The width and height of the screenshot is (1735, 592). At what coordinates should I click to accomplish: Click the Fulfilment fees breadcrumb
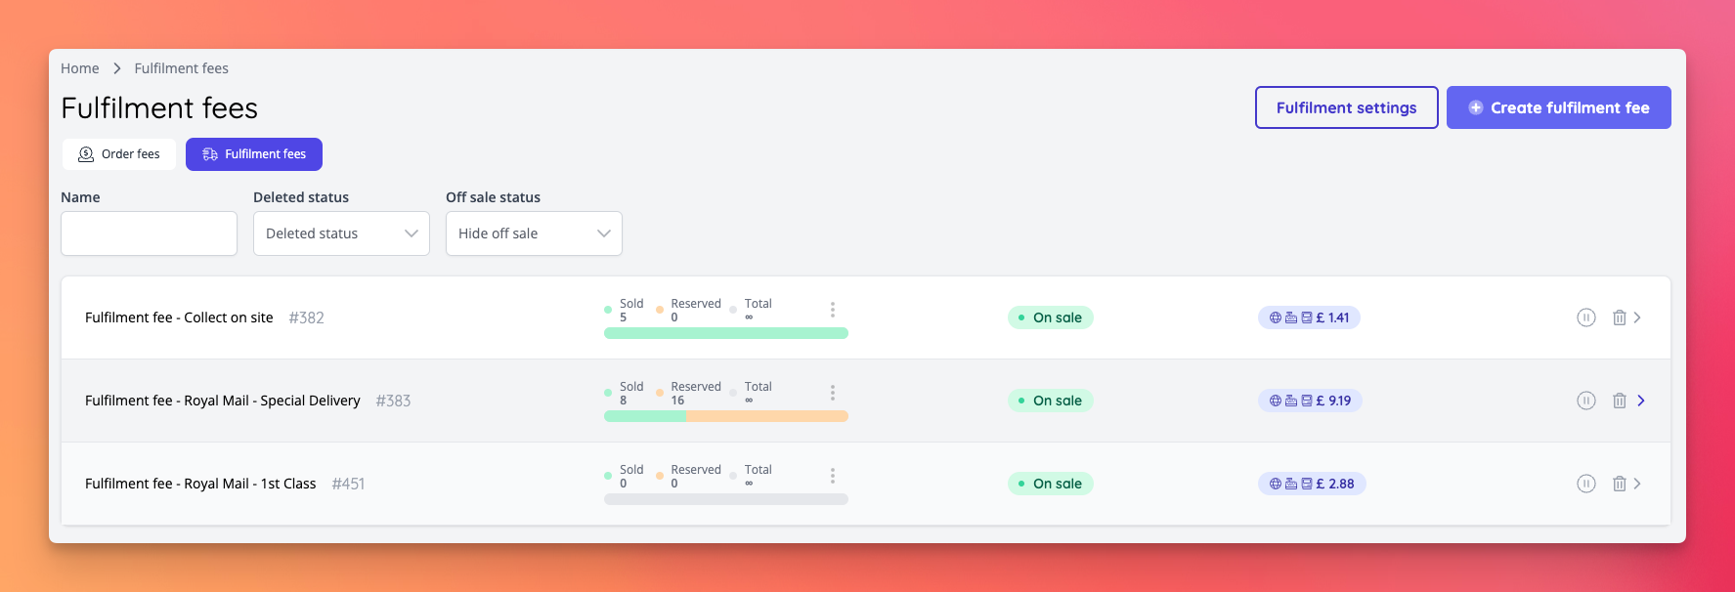point(182,68)
